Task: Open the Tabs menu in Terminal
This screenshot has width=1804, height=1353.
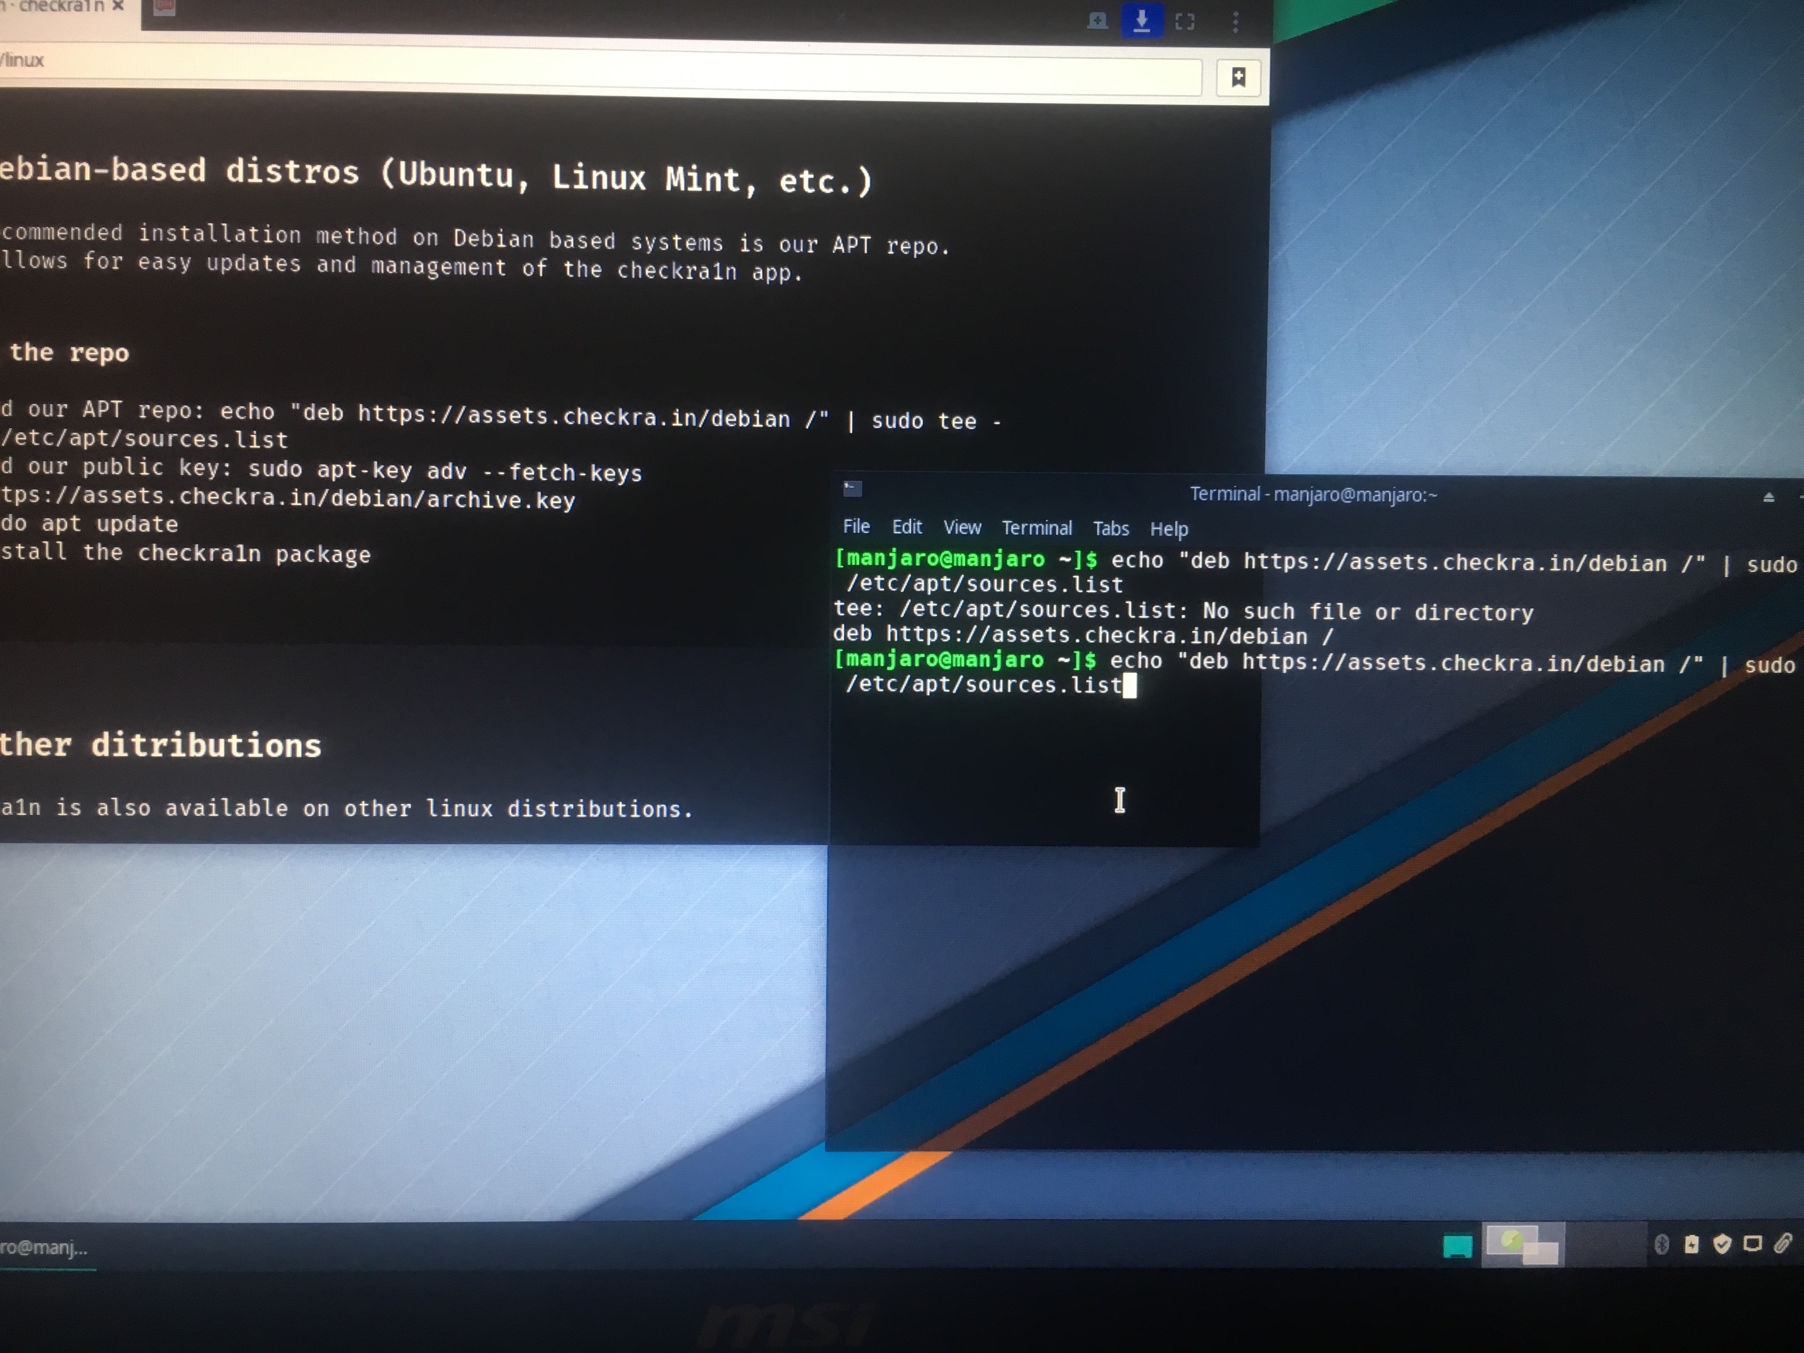Action: click(1111, 528)
